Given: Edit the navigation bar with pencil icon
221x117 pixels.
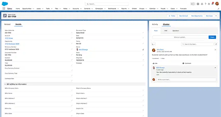Looking at the screenshot, I should (218, 9).
